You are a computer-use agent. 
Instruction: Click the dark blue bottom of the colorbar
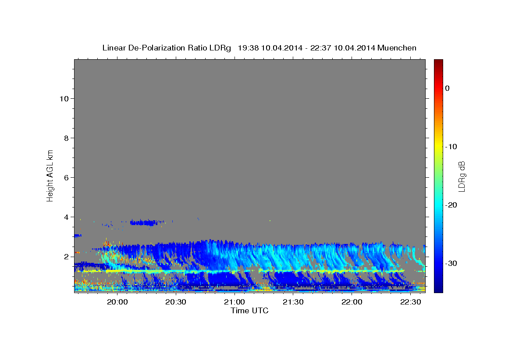[438, 289]
